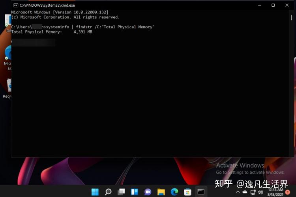Minimize the cmd.exe window
296x197 pixels.
coord(260,5)
